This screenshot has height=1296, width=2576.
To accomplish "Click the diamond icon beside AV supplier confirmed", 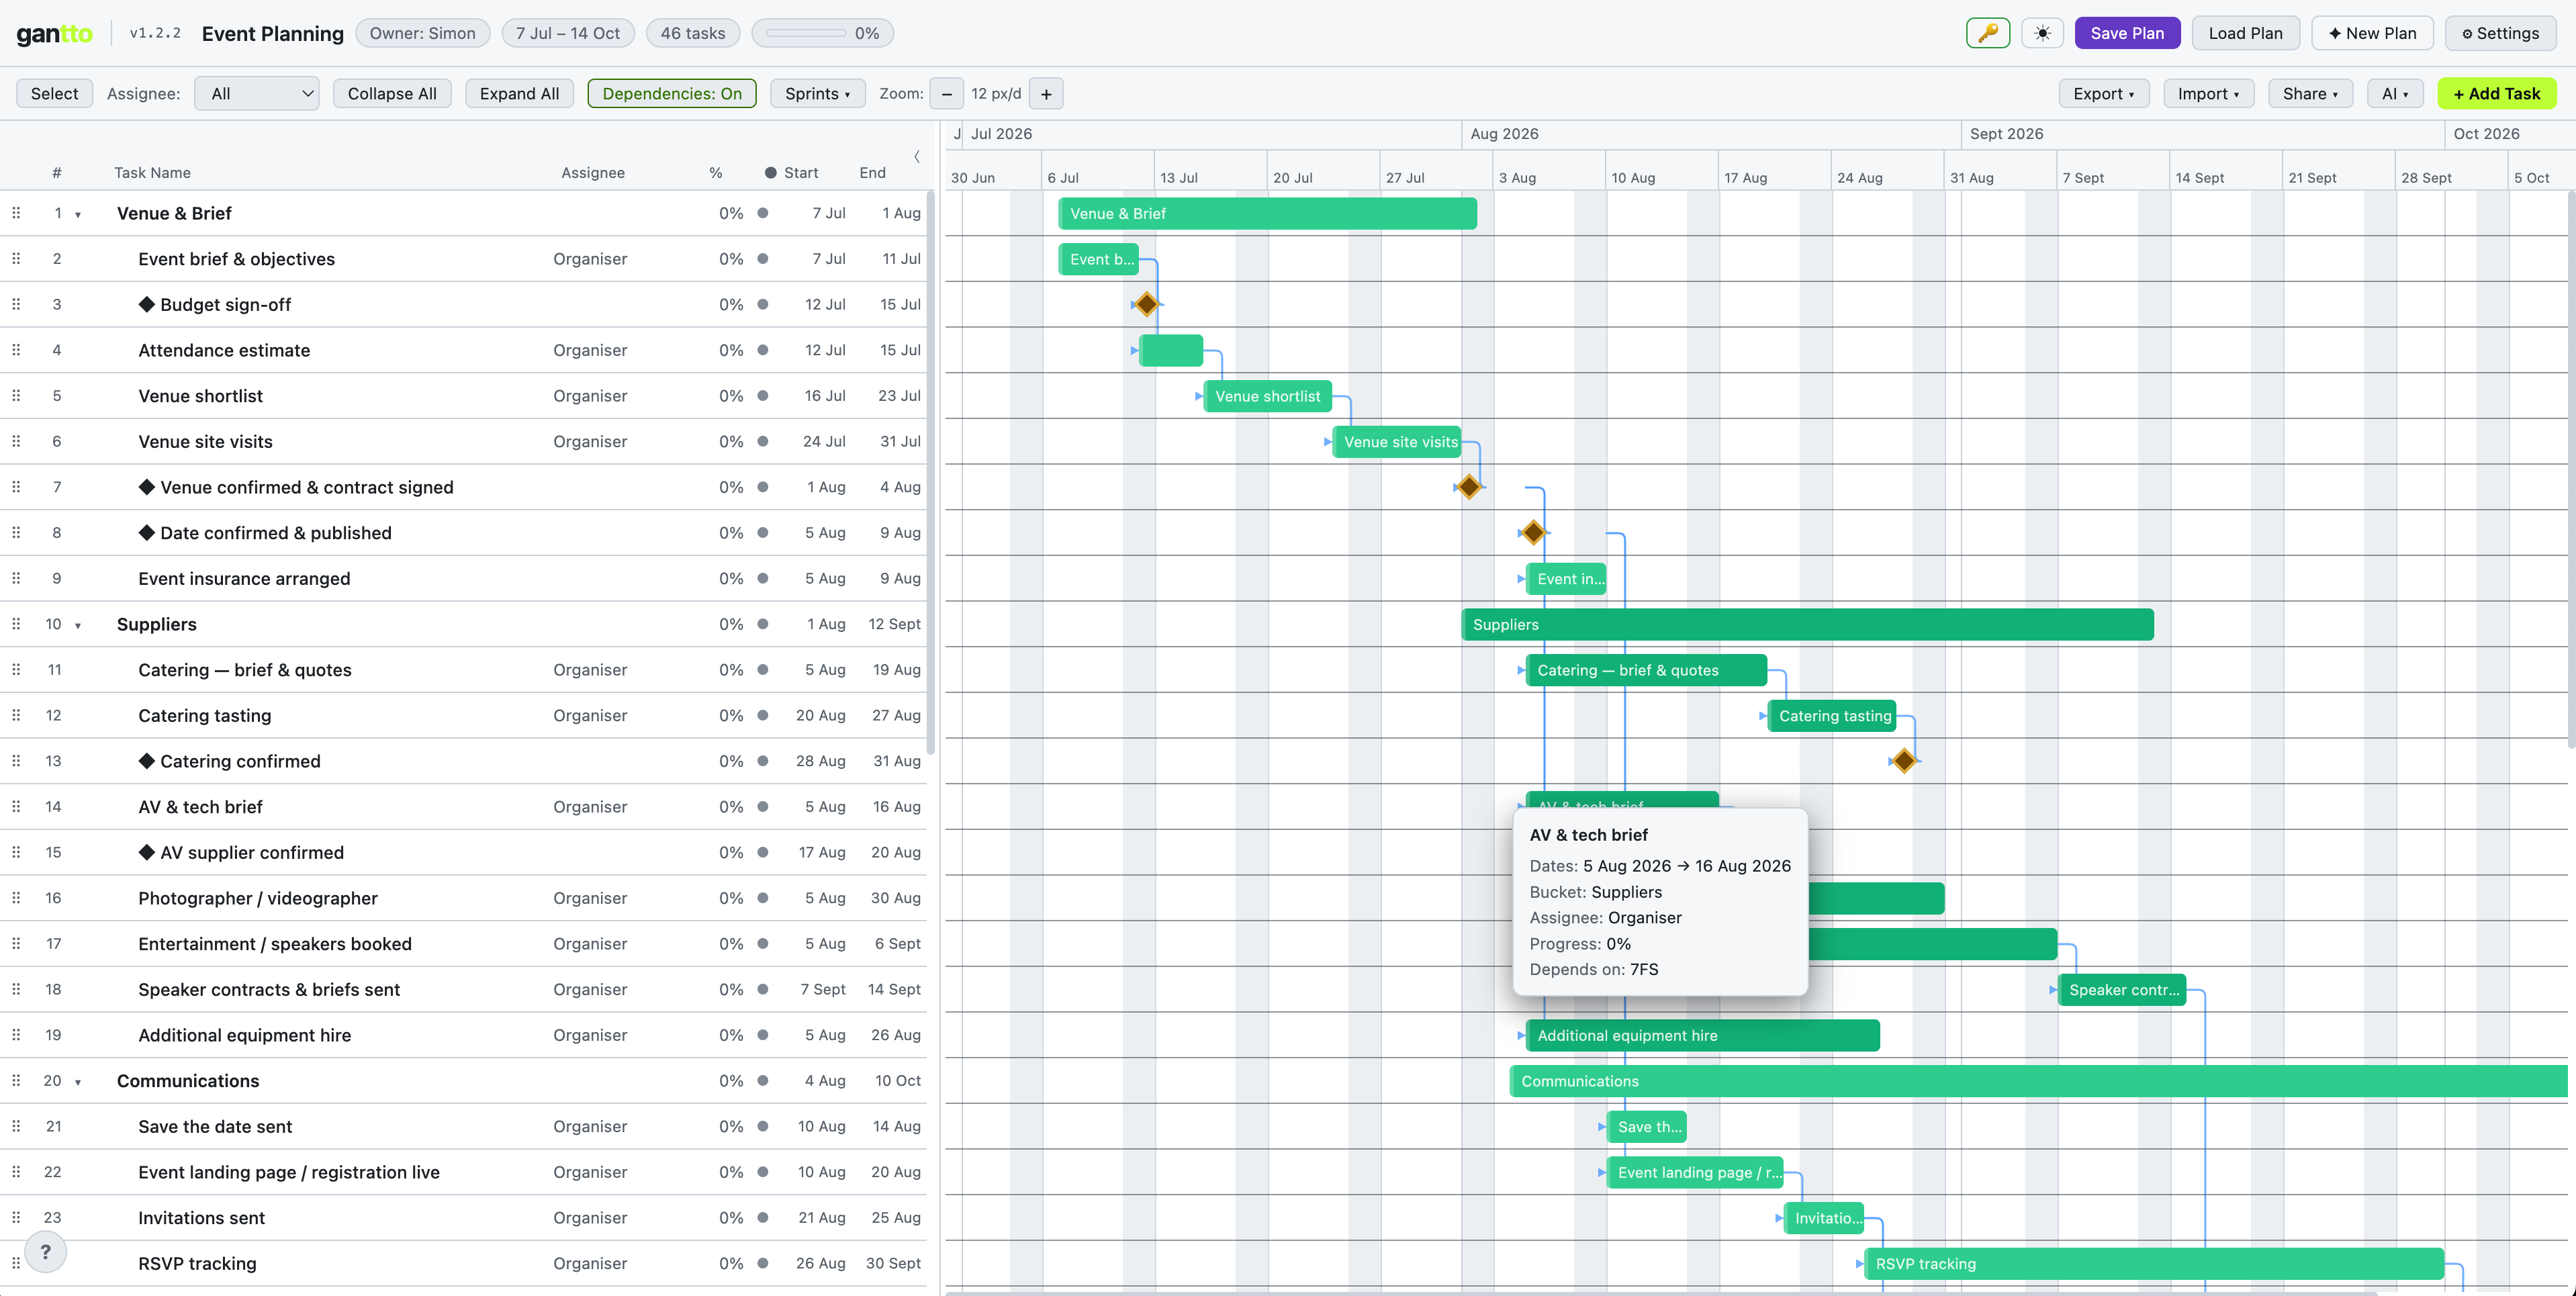I will point(147,852).
